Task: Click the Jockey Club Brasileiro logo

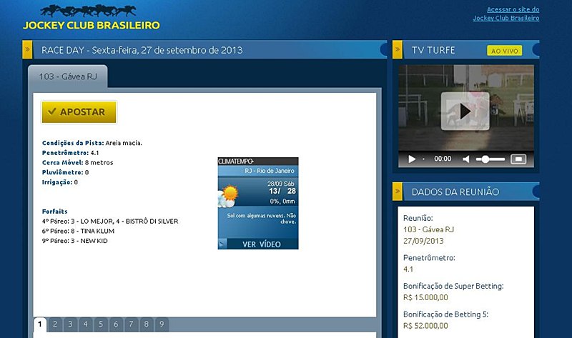Action: tap(92, 17)
